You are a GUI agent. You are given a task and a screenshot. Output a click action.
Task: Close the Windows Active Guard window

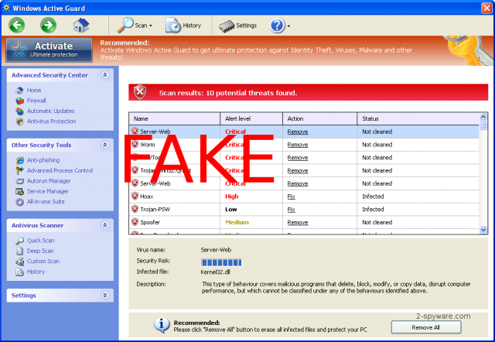[486, 8]
